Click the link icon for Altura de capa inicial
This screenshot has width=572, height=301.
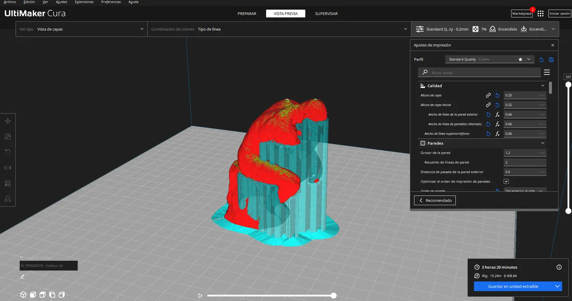488,105
